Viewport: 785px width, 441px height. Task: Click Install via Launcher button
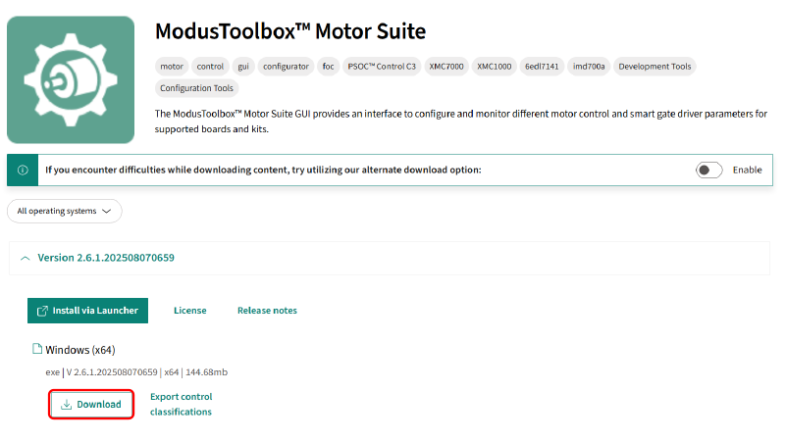(87, 311)
